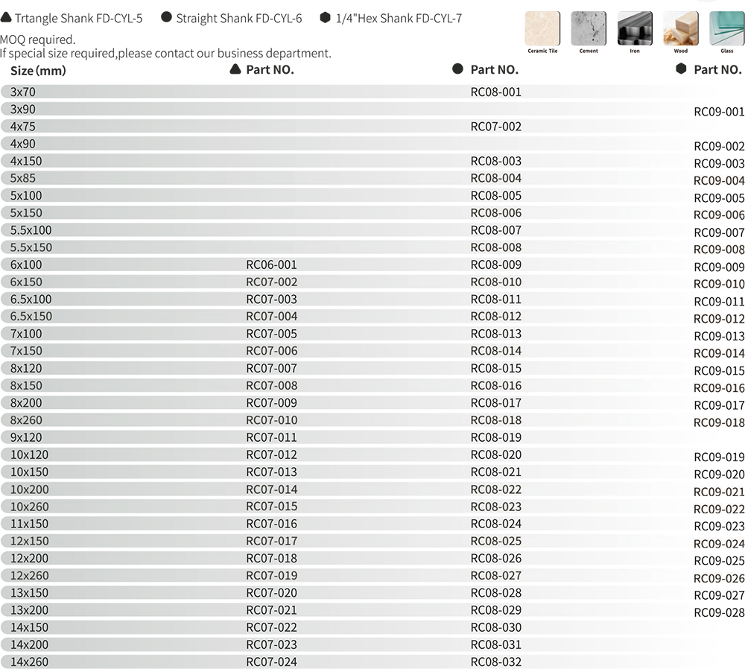The image size is (745, 669).
Task: Select the 12x260 size row label
Action: [30, 576]
